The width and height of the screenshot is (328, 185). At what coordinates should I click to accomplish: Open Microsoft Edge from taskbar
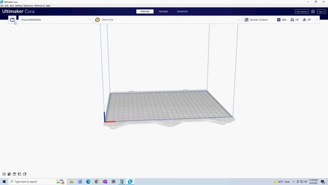(88, 181)
